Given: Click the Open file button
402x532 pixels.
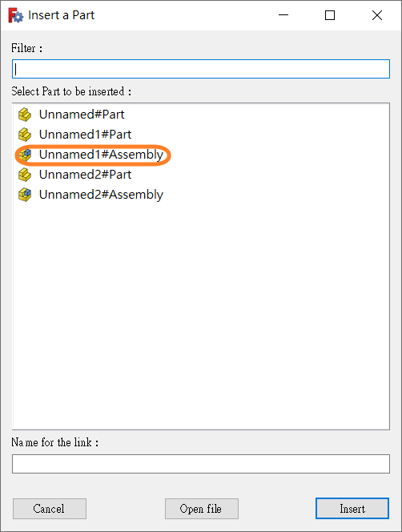Looking at the screenshot, I should pos(202,509).
